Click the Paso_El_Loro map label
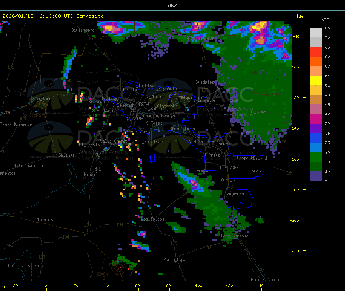345x291 pixels. click(265, 280)
